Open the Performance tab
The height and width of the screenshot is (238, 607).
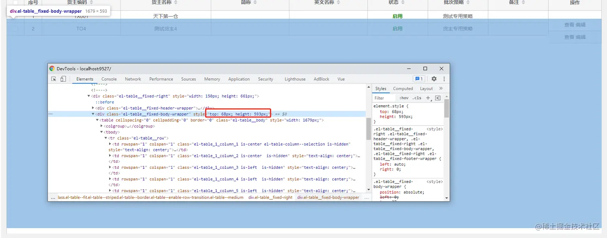point(161,79)
